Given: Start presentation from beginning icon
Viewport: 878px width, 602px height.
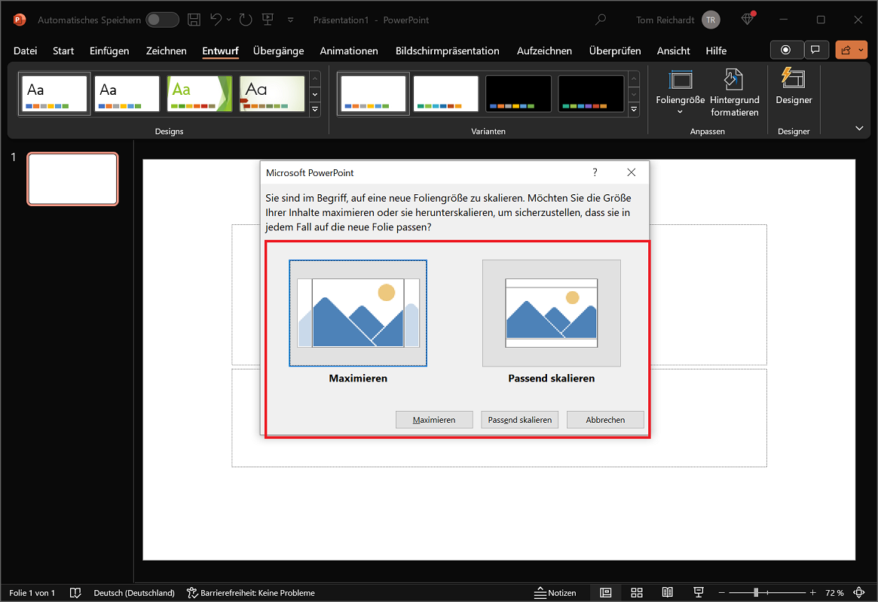Looking at the screenshot, I should [268, 20].
